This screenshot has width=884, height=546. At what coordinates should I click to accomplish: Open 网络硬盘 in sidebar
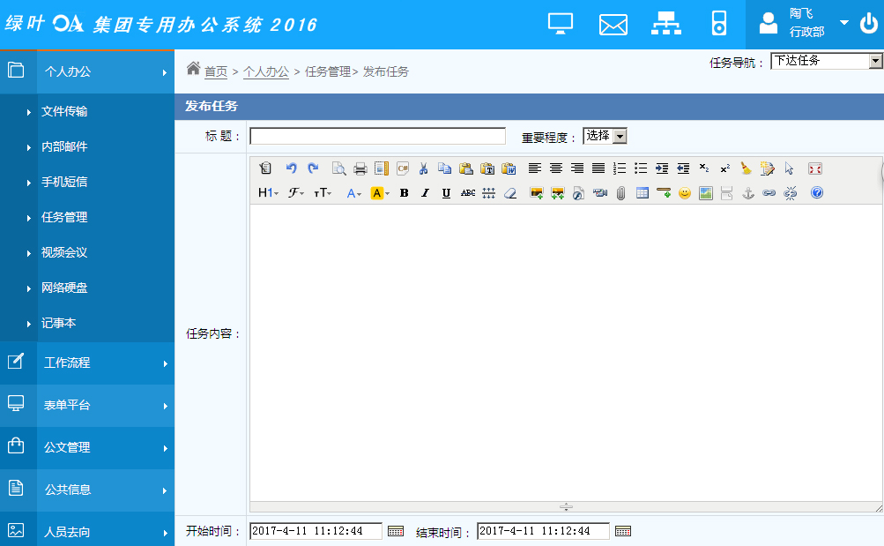(x=64, y=288)
